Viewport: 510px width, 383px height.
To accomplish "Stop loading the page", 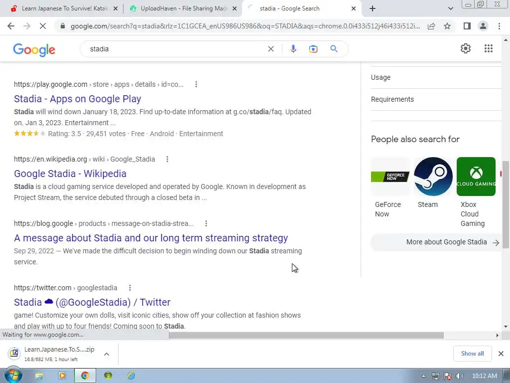I will click(43, 26).
